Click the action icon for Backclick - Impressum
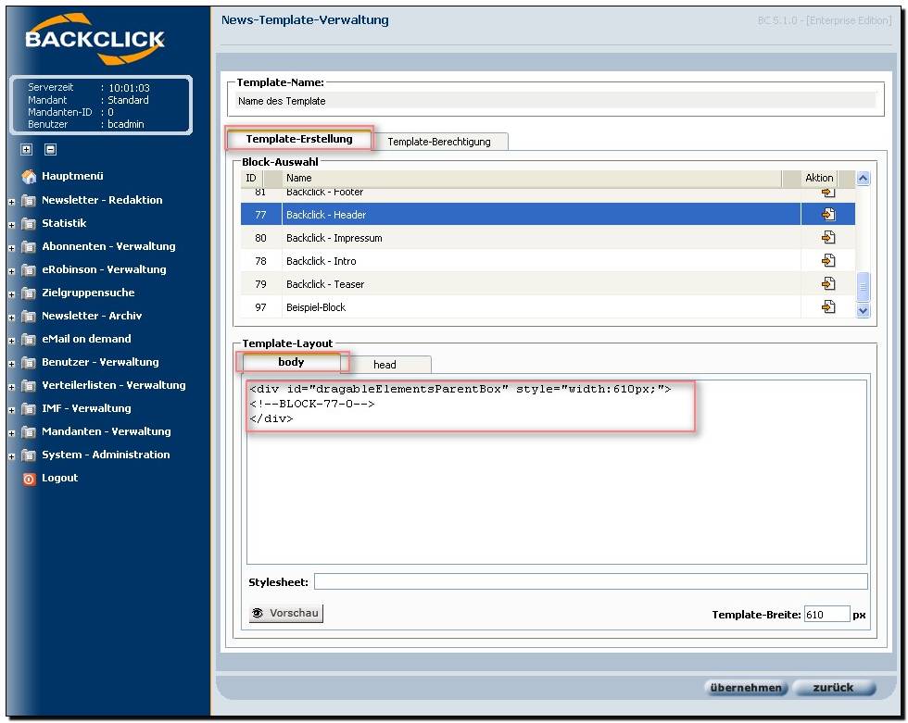 828,238
